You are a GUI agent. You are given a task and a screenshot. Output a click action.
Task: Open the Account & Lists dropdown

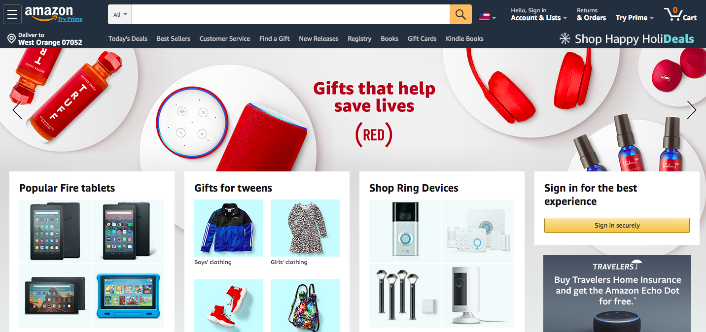click(538, 14)
